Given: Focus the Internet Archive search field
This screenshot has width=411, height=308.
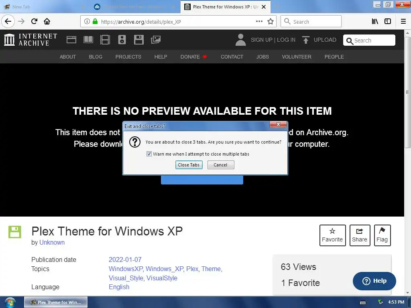Looking at the screenshot, I should (369, 41).
